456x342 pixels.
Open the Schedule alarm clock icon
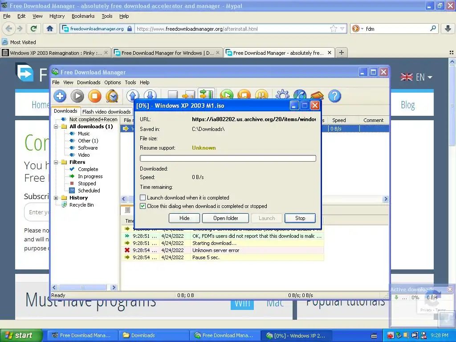pyautogui.click(x=112, y=96)
